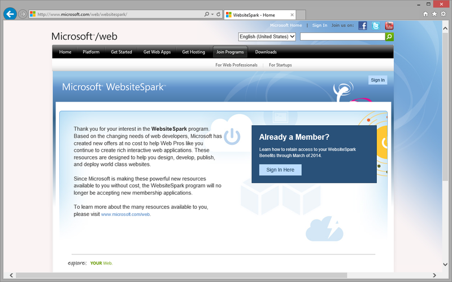Minimize the browser window
This screenshot has width=452, height=282.
419,5
